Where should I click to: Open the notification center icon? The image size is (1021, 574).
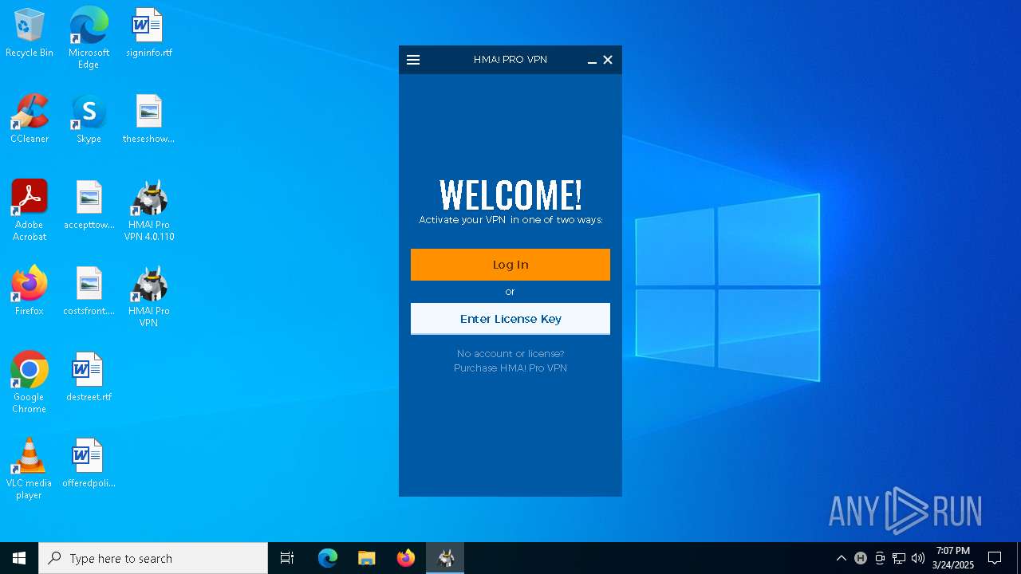tap(995, 558)
